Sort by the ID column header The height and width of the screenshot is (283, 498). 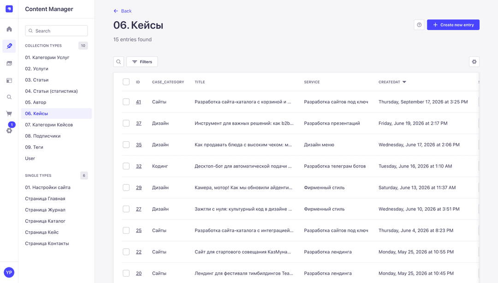pos(138,82)
